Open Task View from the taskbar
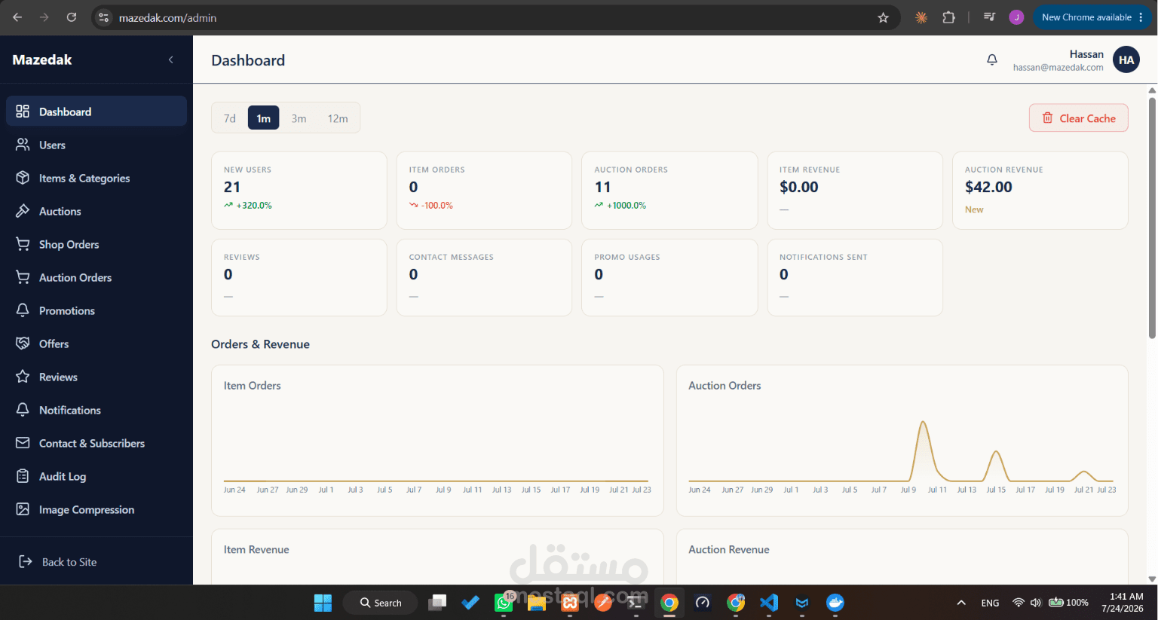Viewport: 1158px width, 620px height. [x=437, y=603]
